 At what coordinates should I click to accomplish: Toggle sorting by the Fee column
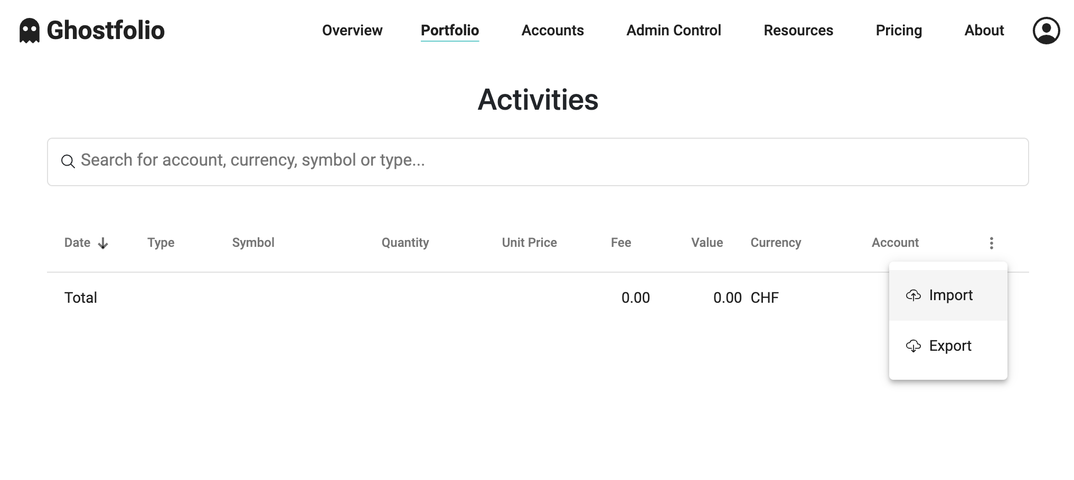pos(621,243)
